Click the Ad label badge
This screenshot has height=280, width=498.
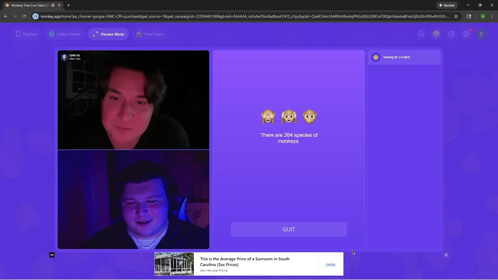click(x=52, y=255)
